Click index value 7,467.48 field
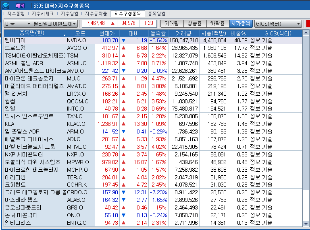Image resolution: width=310 pixels, height=230 pixels. pyautogui.click(x=96, y=23)
